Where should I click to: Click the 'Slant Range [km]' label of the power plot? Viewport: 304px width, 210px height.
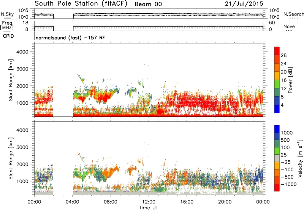(11, 80)
